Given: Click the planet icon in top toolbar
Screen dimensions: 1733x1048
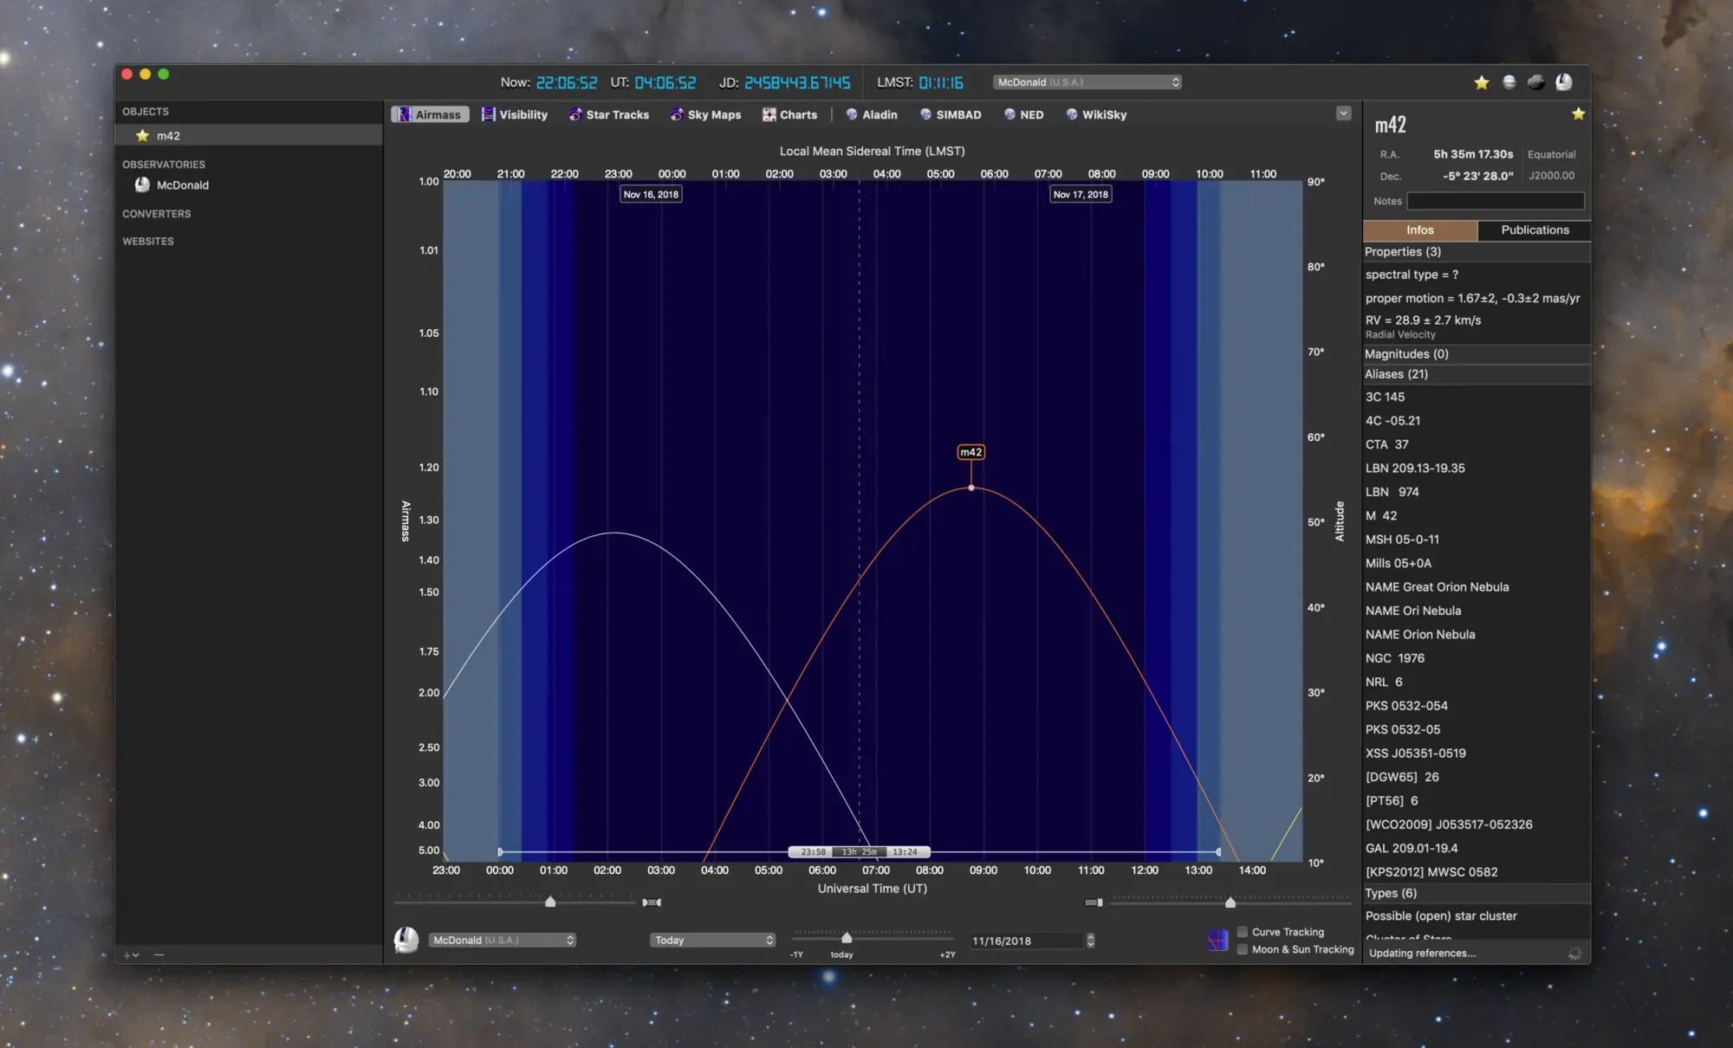Looking at the screenshot, I should coord(1509,82).
